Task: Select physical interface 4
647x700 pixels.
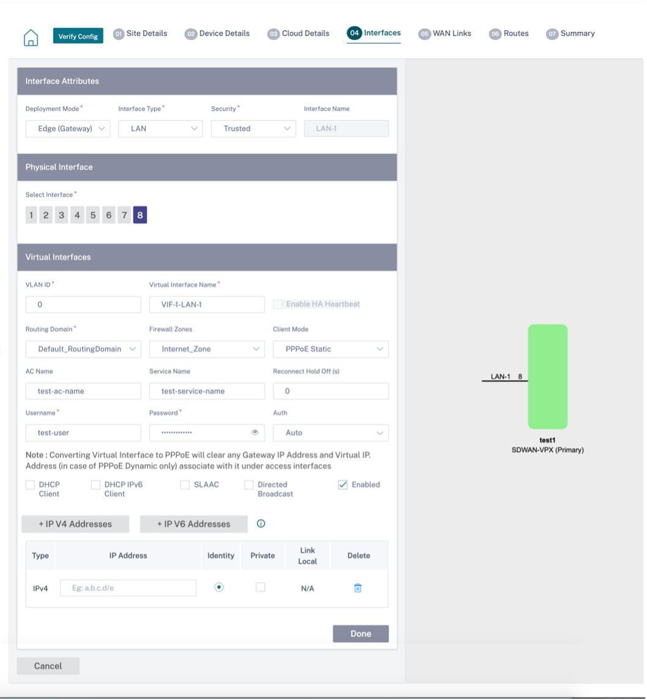Action: [77, 215]
